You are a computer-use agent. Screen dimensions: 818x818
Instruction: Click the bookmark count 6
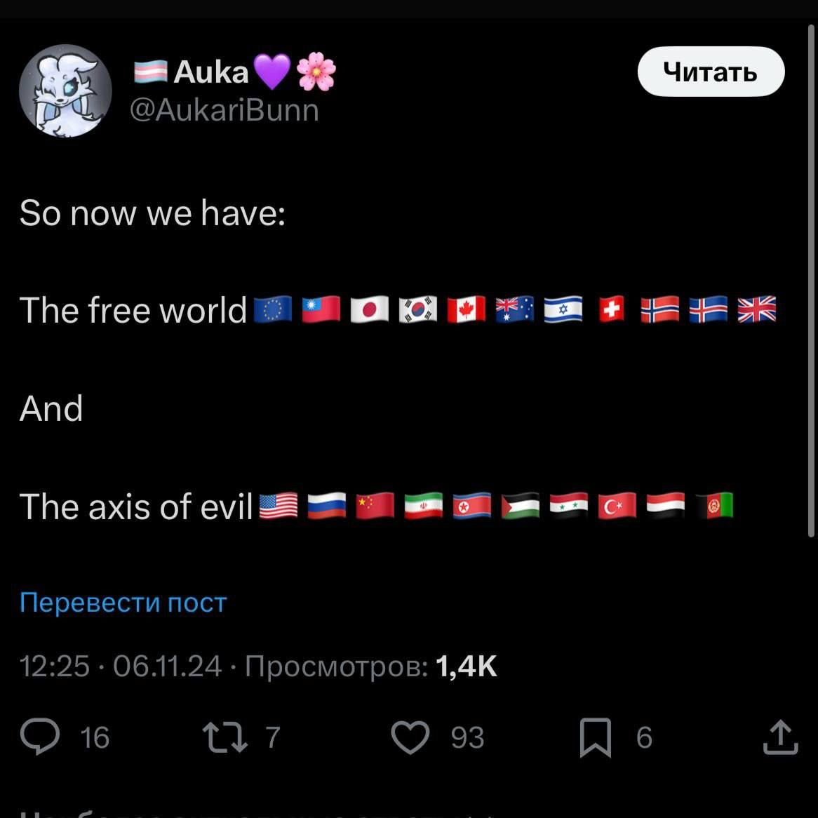click(644, 737)
